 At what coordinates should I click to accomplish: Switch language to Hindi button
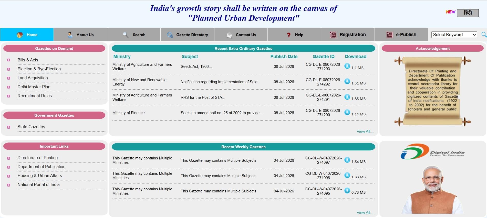click(x=468, y=13)
